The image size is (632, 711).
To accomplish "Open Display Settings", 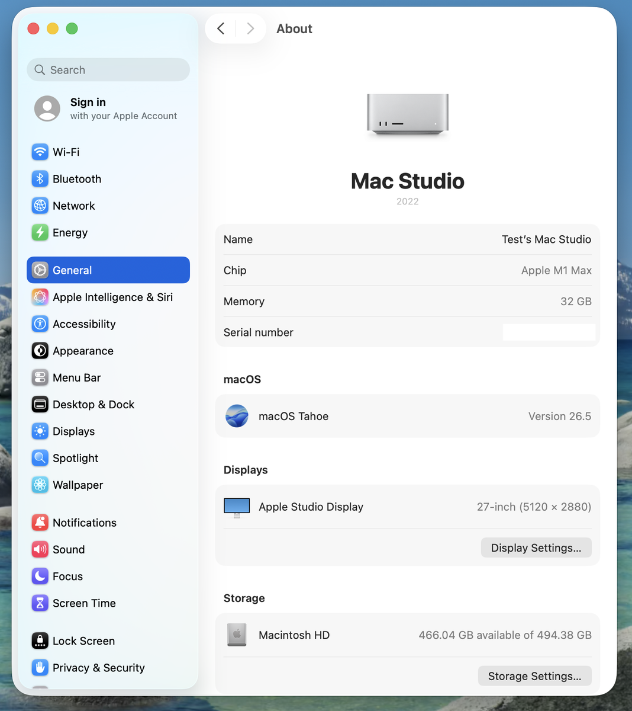I will click(x=536, y=548).
